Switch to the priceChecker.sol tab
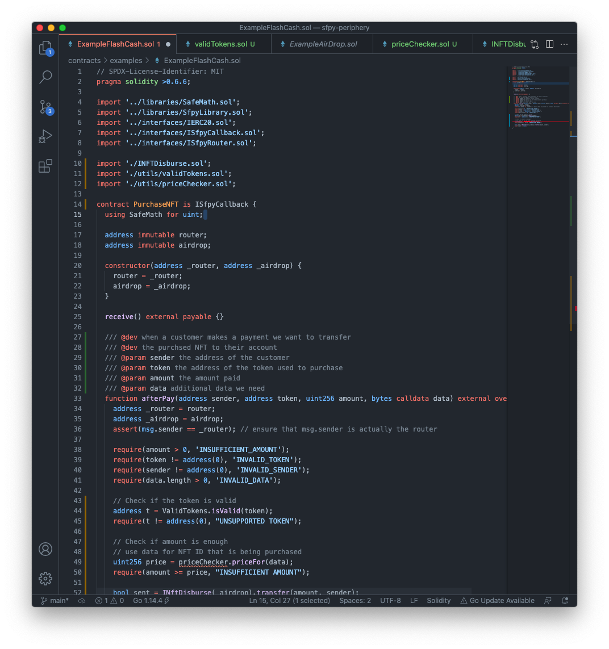 click(423, 44)
